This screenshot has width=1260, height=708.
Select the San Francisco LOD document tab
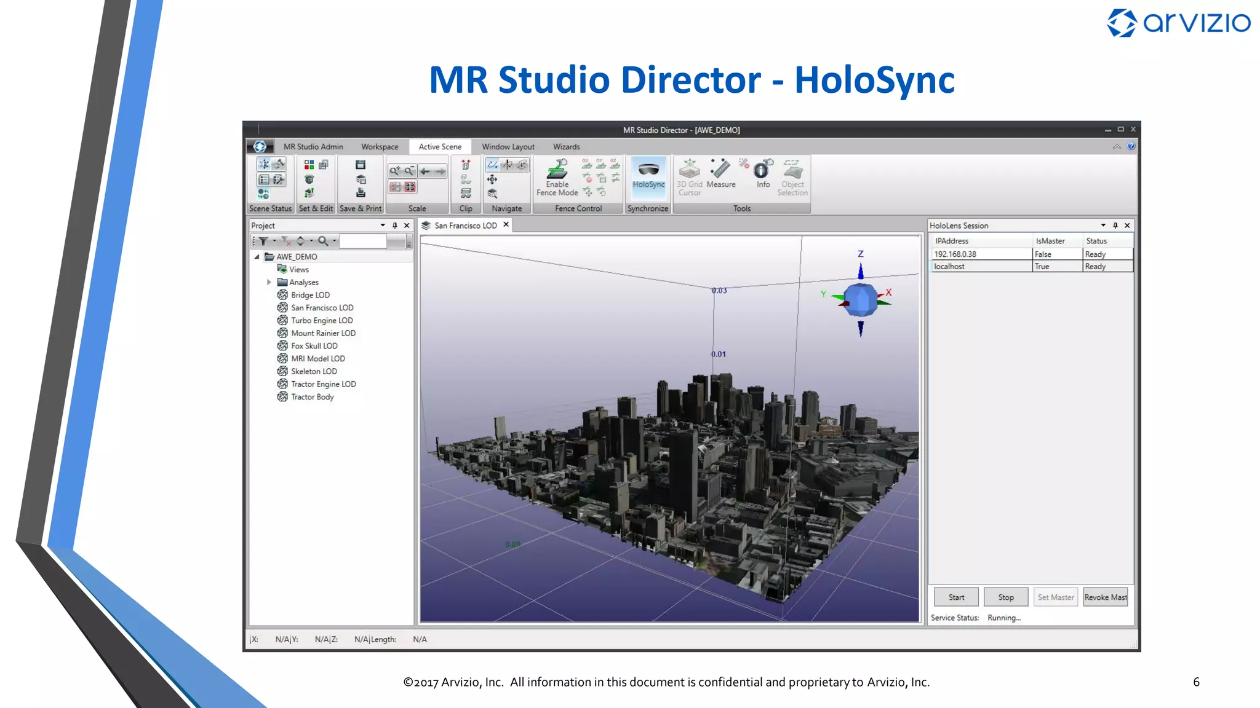pos(465,226)
